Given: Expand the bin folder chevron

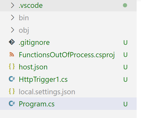Looking at the screenshot, I should pos(12,18).
